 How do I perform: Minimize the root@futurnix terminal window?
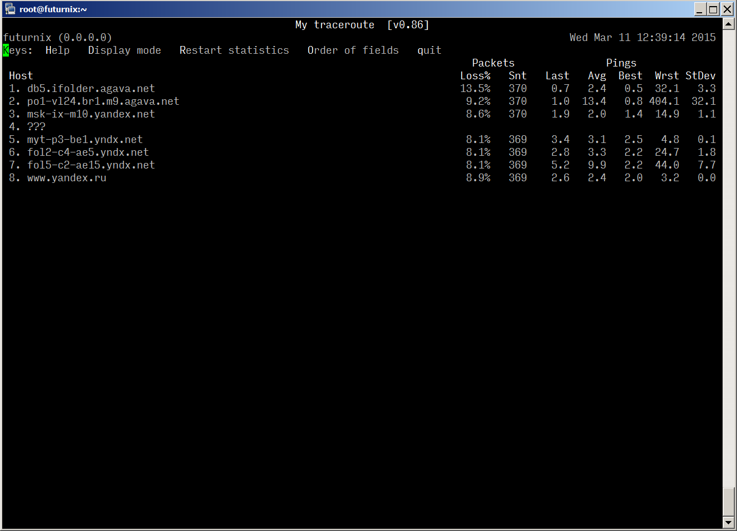pyautogui.click(x=700, y=9)
